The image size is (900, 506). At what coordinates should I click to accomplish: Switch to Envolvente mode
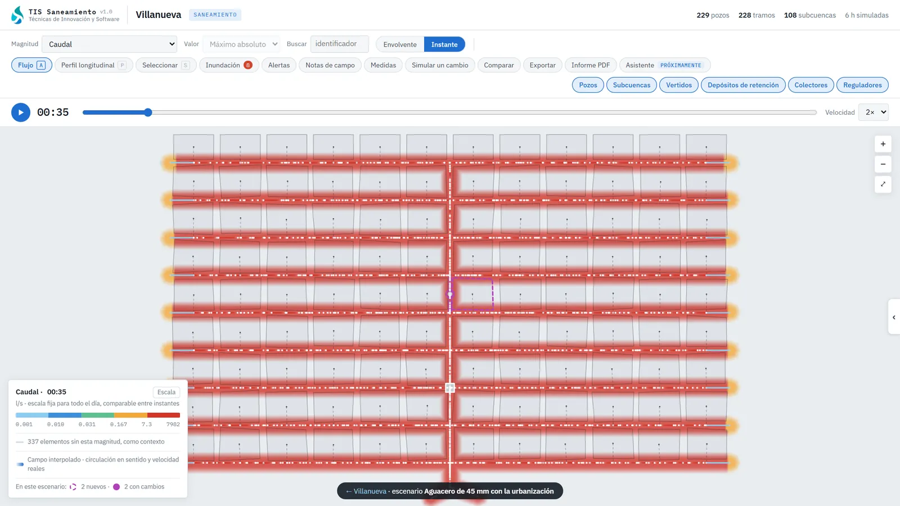tap(400, 44)
